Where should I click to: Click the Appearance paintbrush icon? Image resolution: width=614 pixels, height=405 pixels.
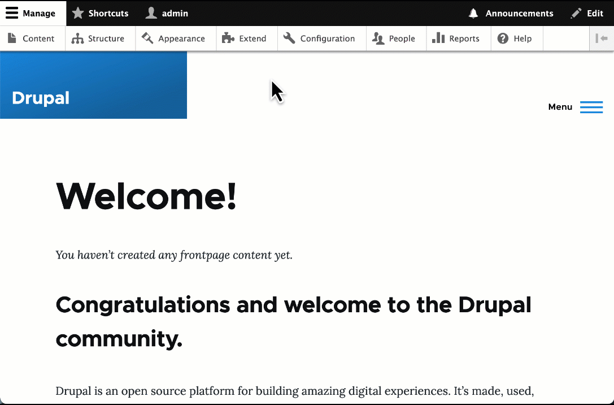click(147, 38)
